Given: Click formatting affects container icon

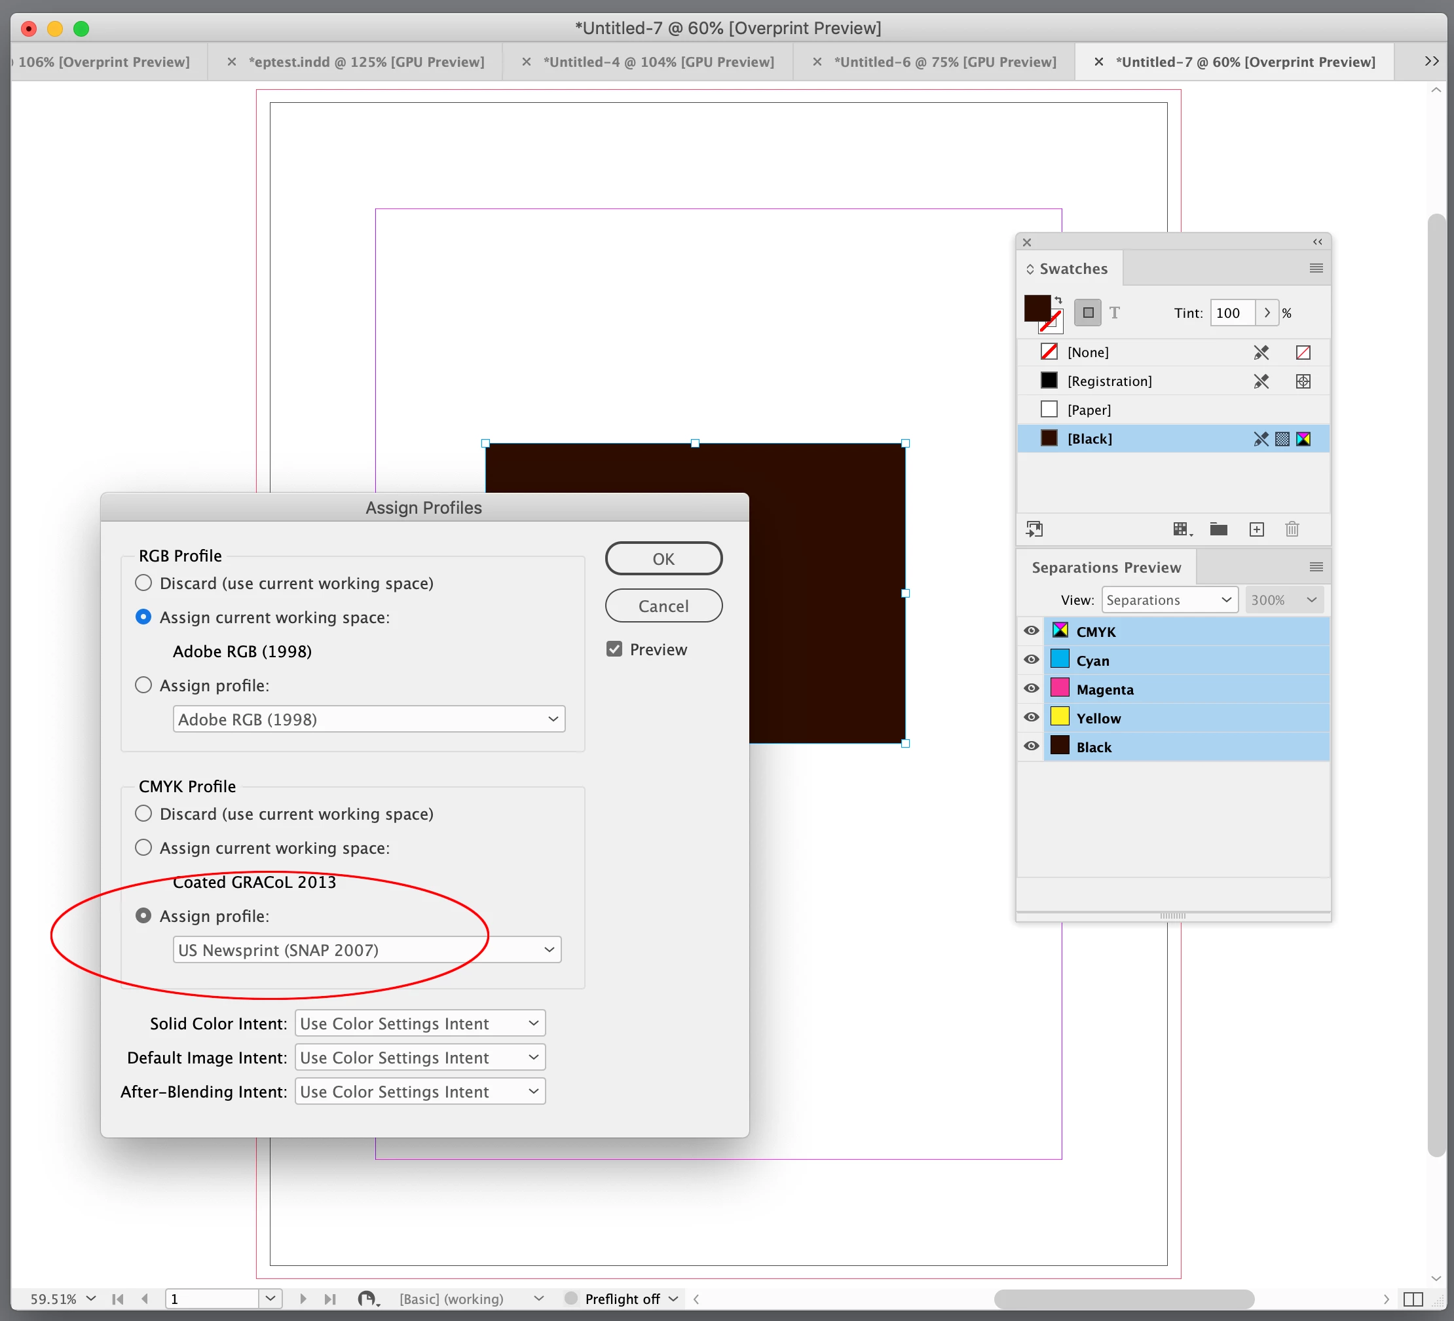Looking at the screenshot, I should coord(1088,313).
